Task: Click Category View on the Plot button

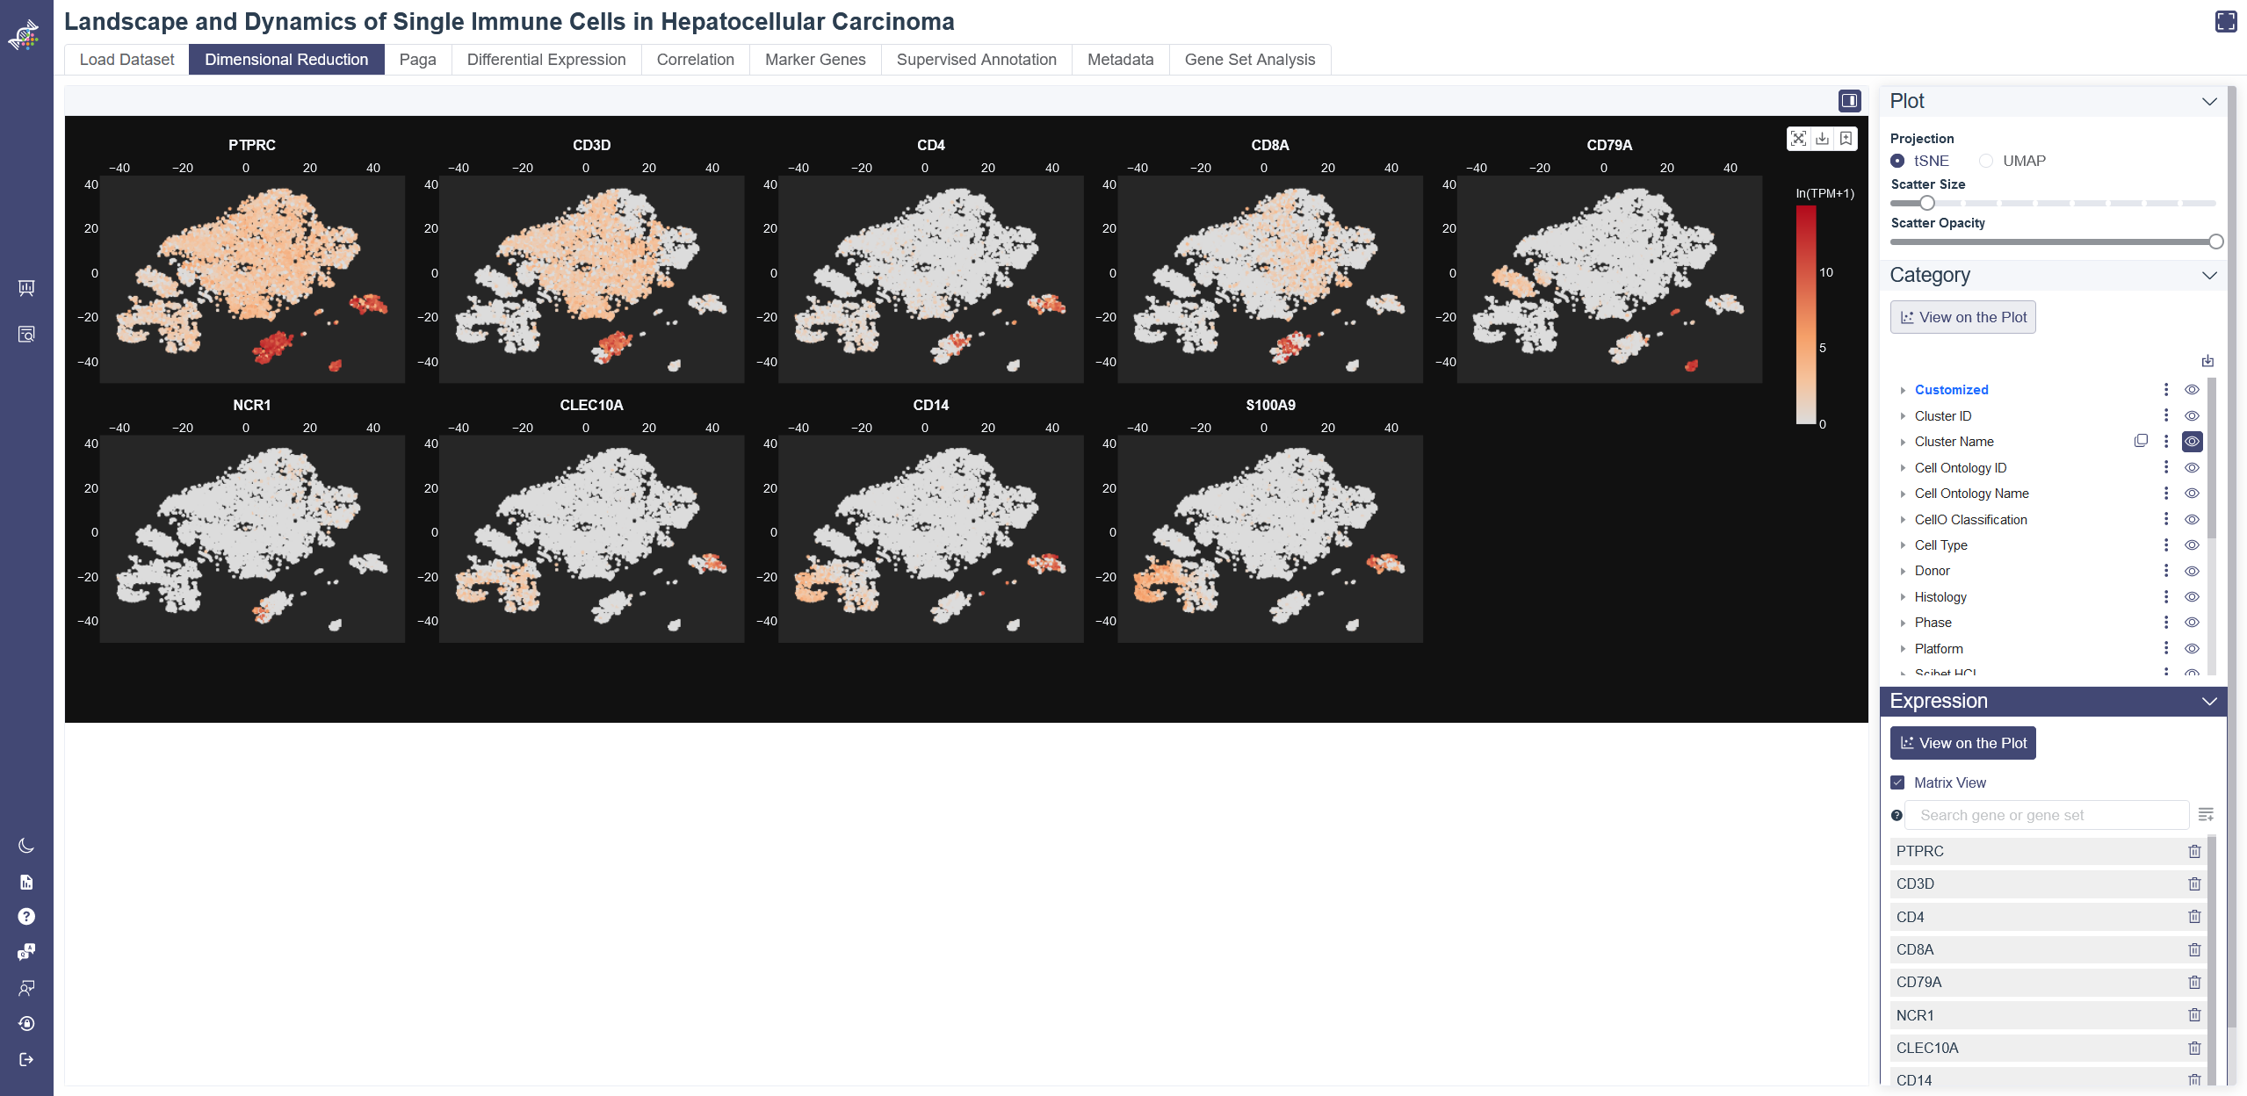Action: tap(1962, 317)
